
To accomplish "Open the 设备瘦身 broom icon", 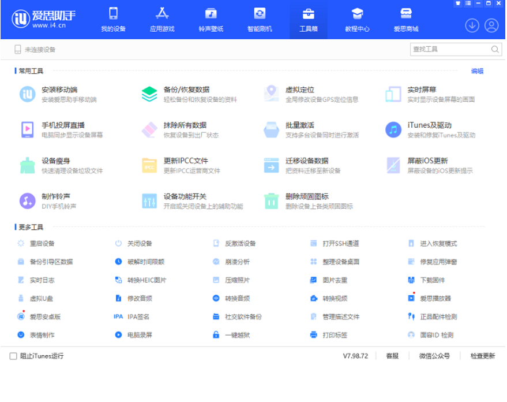I will (x=28, y=165).
